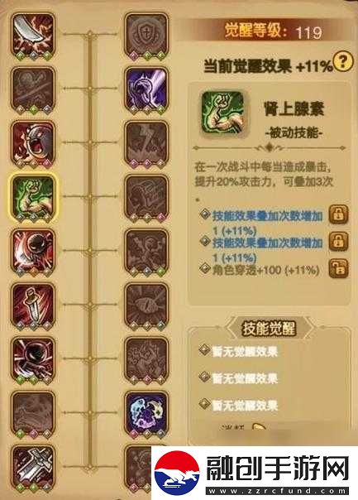The width and height of the screenshot is (358, 500).
Task: Click the large Adrenaline icon in detail panel
Action: [x=222, y=113]
